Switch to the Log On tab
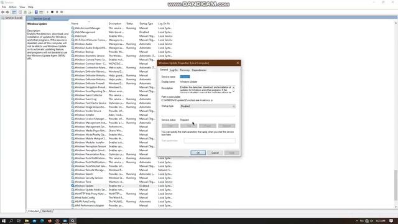Viewport: 398px width, 224px height. click(174, 70)
